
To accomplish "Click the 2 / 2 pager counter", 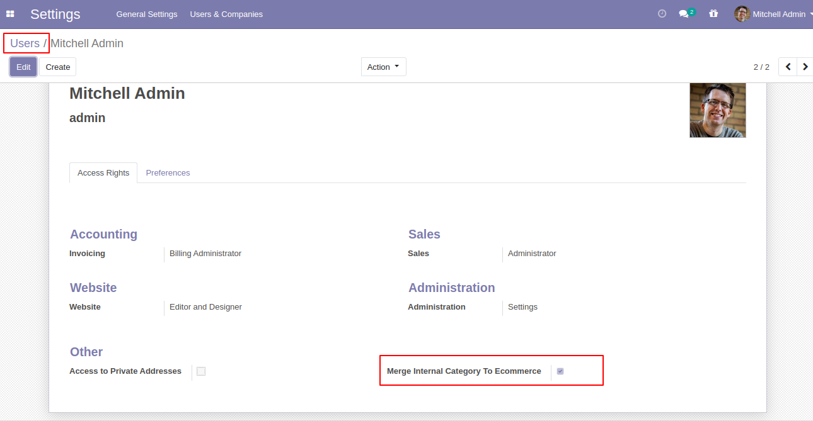I will (x=761, y=67).
